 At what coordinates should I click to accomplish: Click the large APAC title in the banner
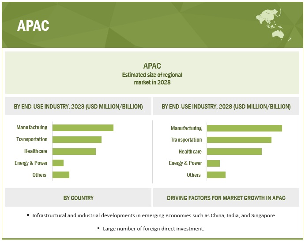33,26
